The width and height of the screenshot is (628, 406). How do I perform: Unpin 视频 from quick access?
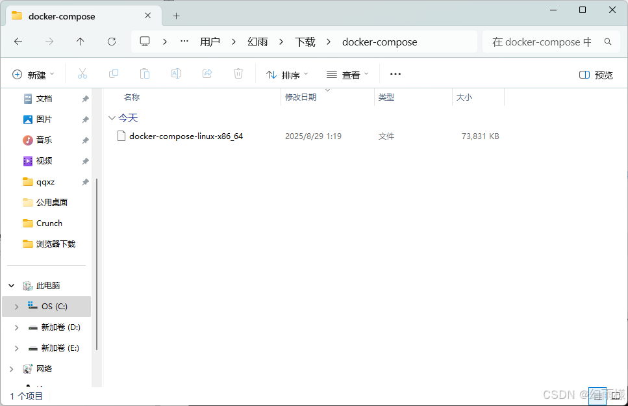coord(85,161)
